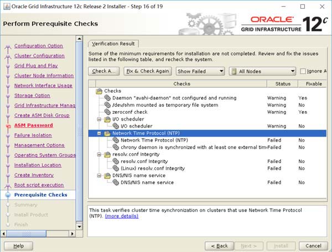Click the gear icon beside chrony daemon check

116,147
